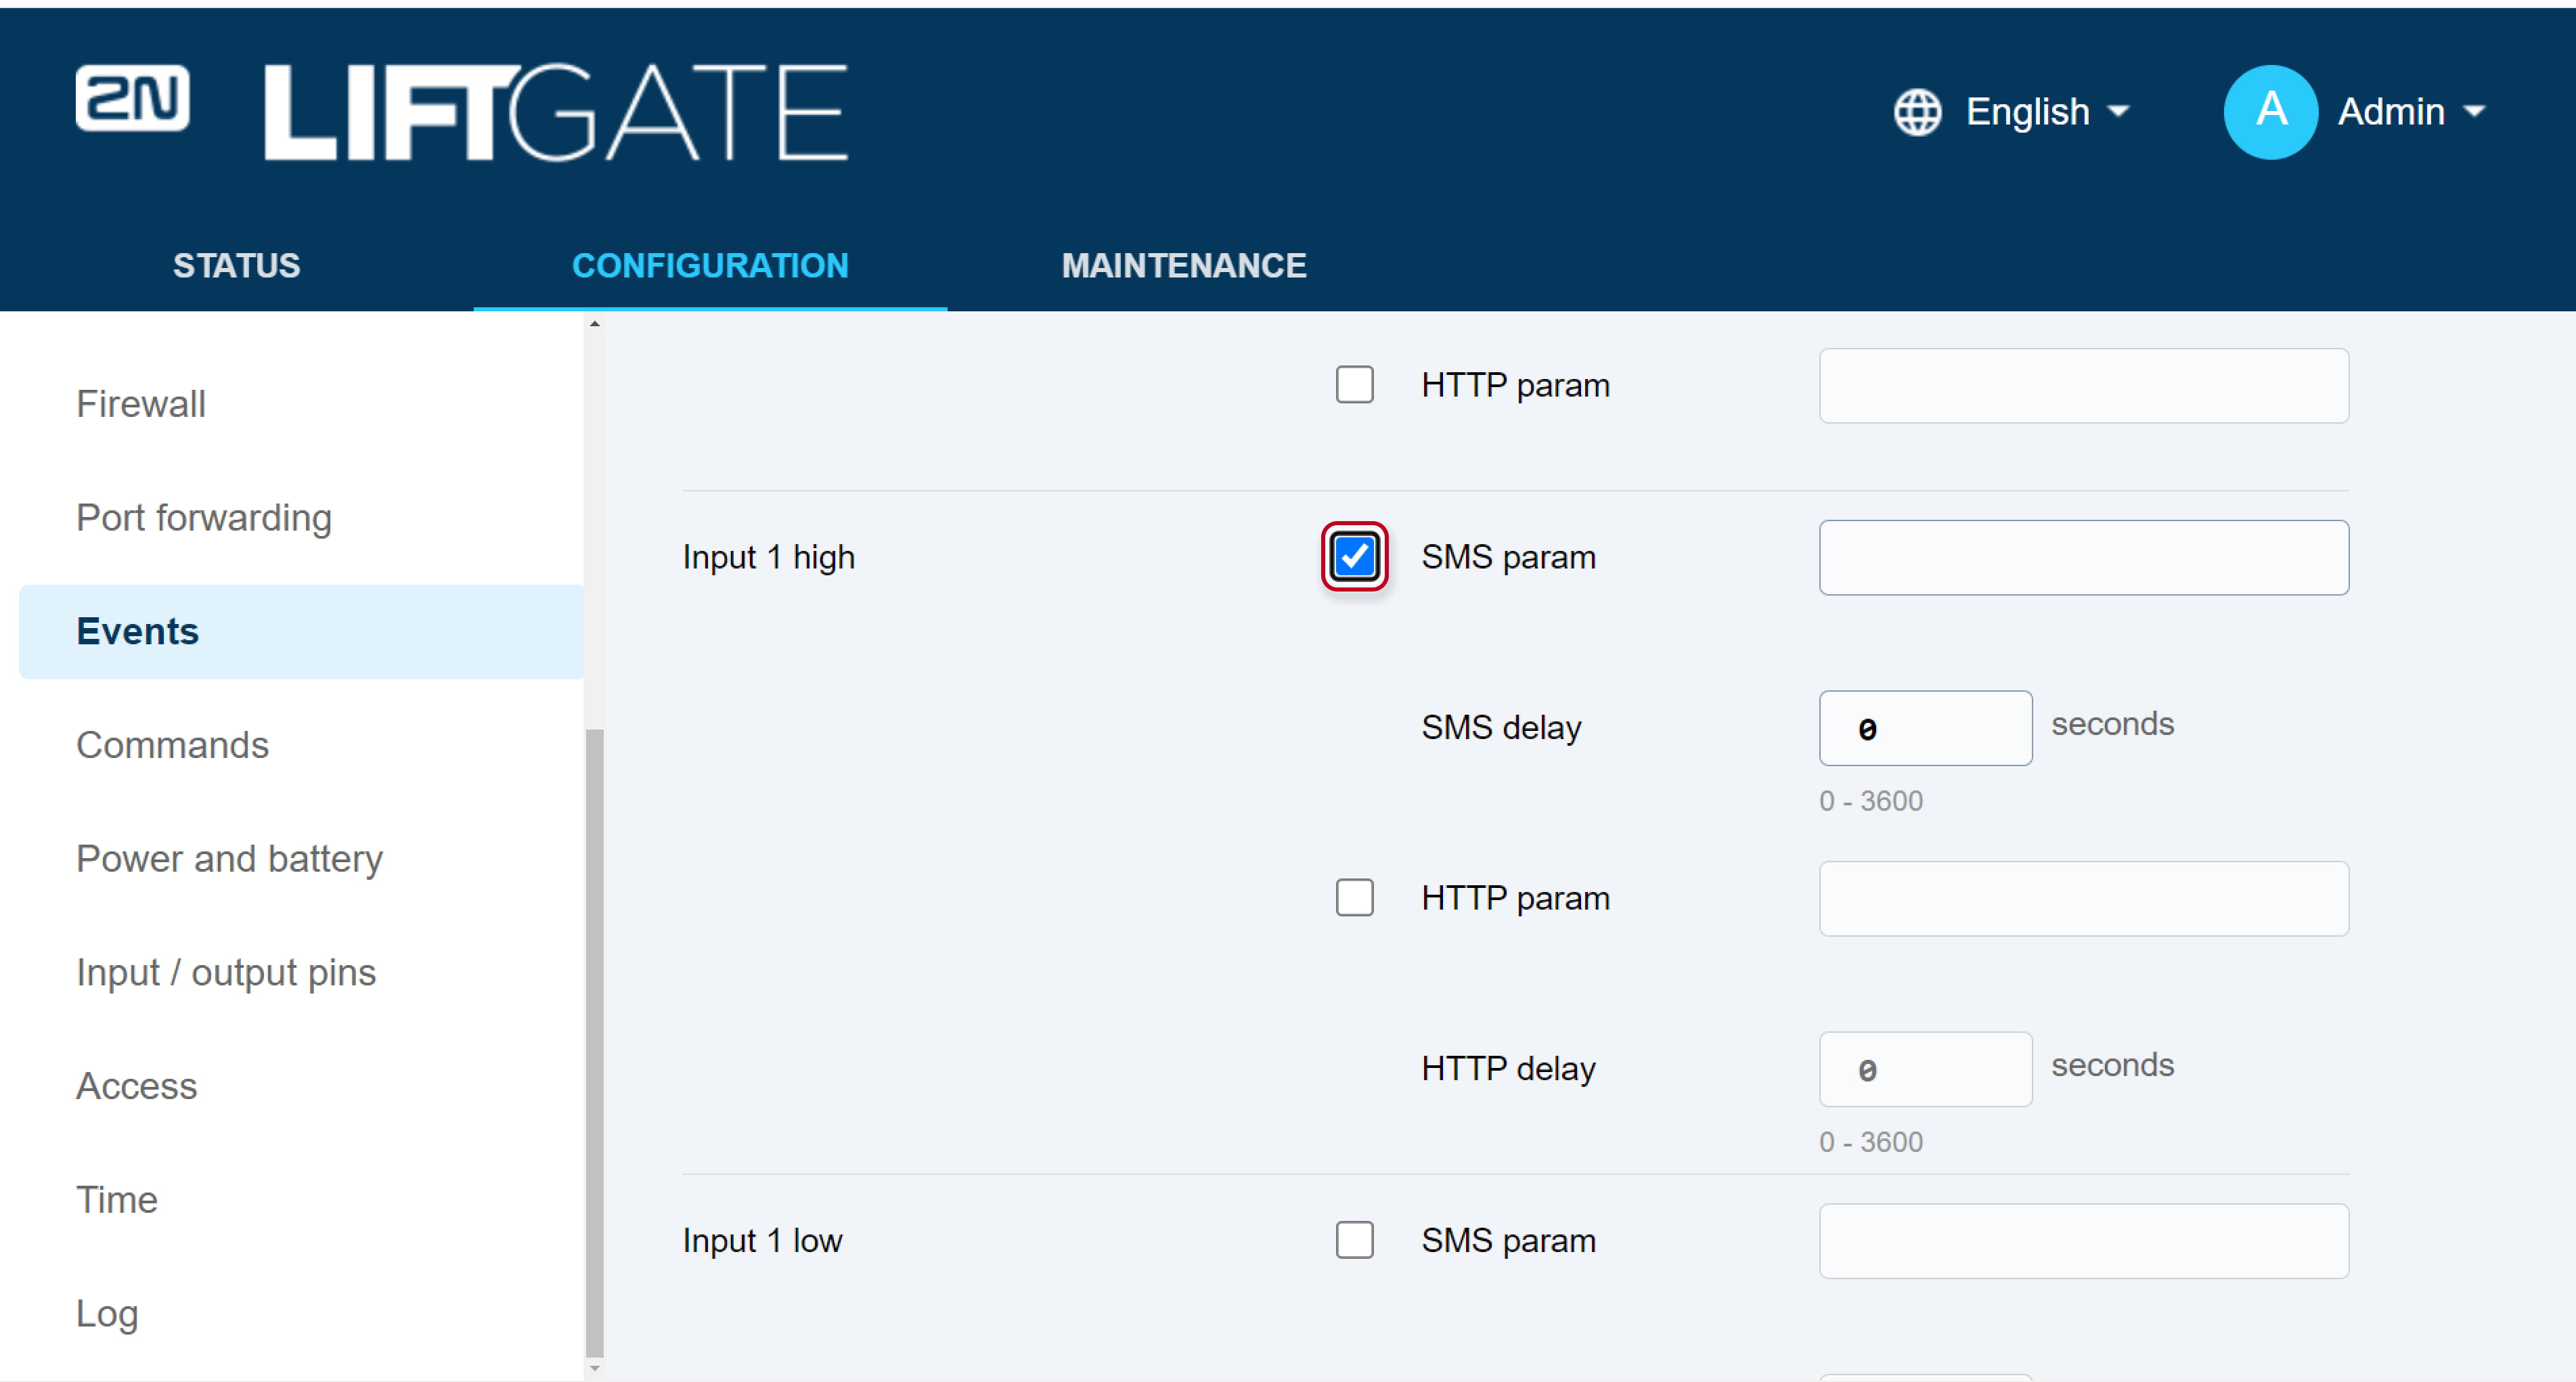Open Commands in the sidebar

tap(173, 746)
